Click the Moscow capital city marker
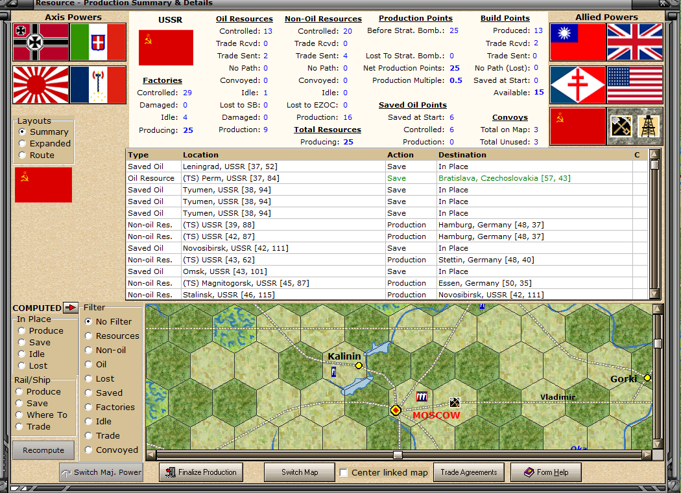 [x=395, y=410]
